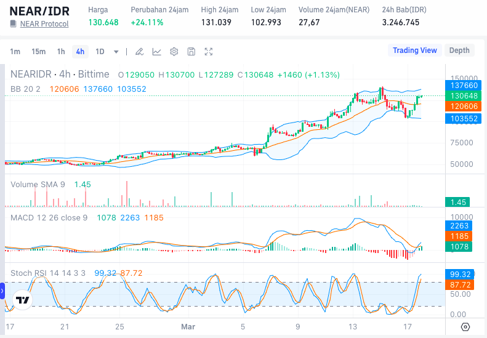Click the 2263 MACD axis tag
Screen dimensions: 487x338
(459, 226)
